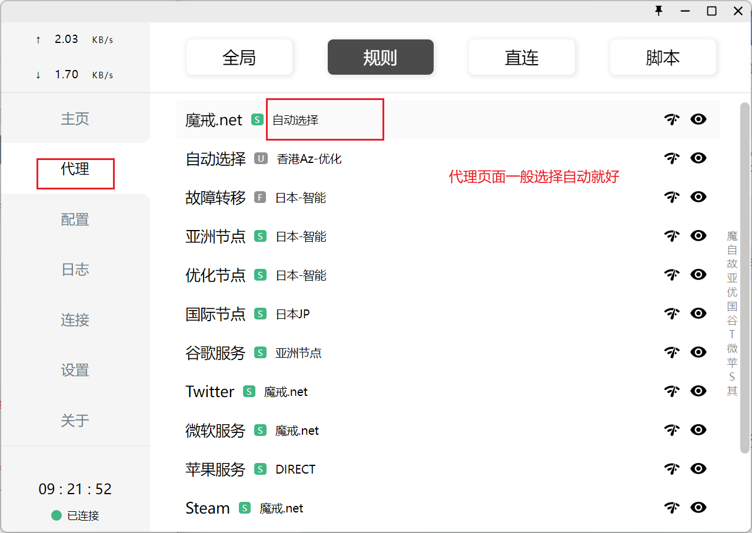752x533 pixels.
Task: Expand the 优化节点 proxy group
Action: coord(448,275)
